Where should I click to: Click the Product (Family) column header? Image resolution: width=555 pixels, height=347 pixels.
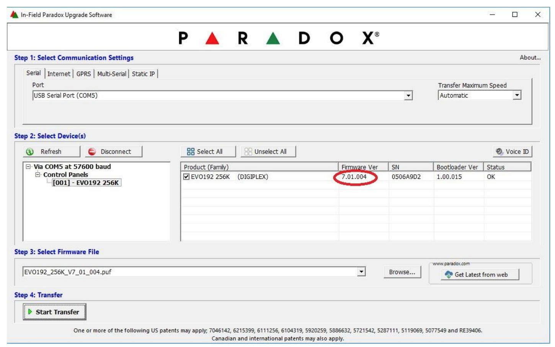click(259, 167)
